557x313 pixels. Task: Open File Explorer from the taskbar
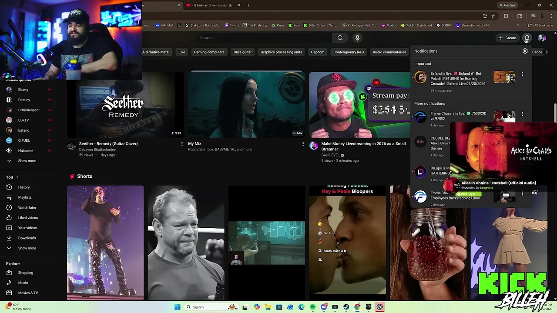point(268,307)
